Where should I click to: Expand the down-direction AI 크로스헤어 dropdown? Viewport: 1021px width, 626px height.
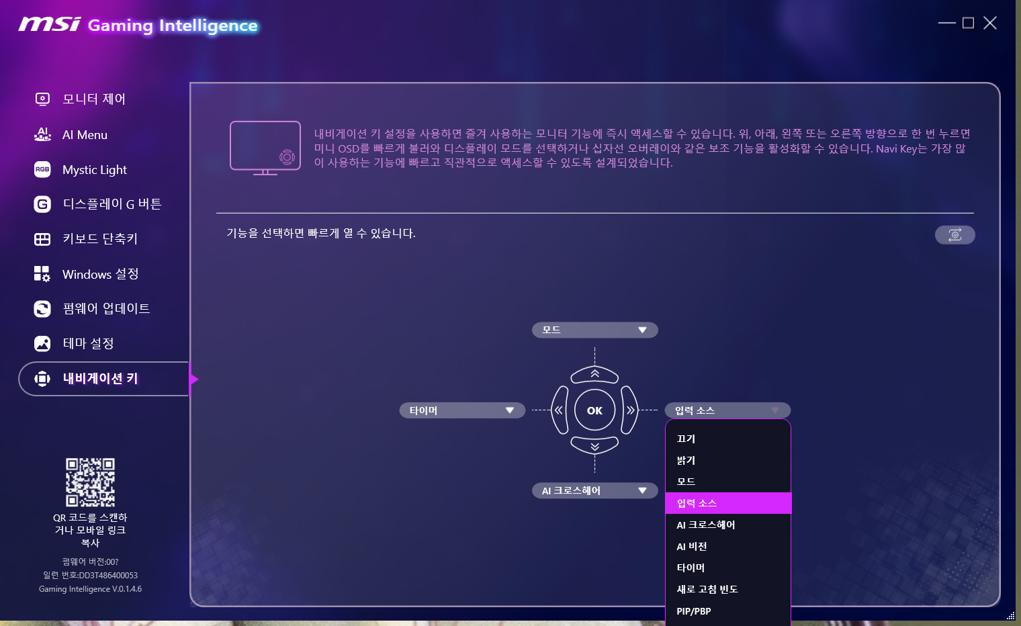point(594,491)
